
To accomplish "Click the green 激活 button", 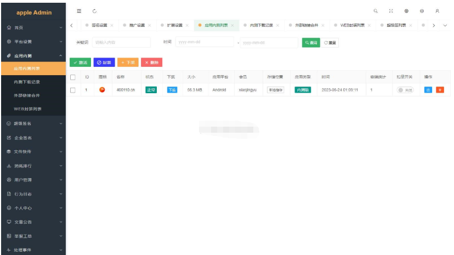I will coord(80,63).
